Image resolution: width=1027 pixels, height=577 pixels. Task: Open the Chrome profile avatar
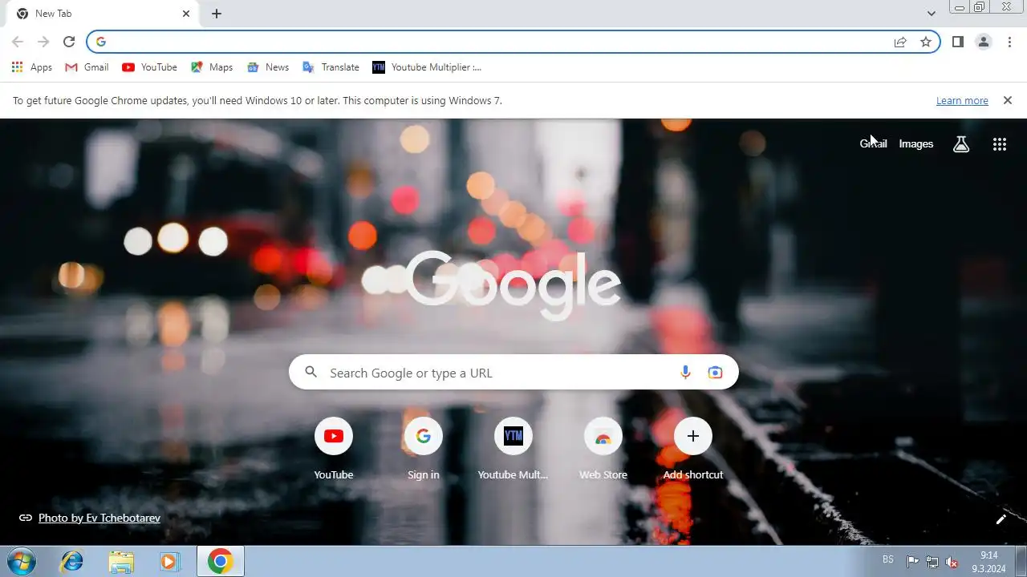pyautogui.click(x=984, y=42)
